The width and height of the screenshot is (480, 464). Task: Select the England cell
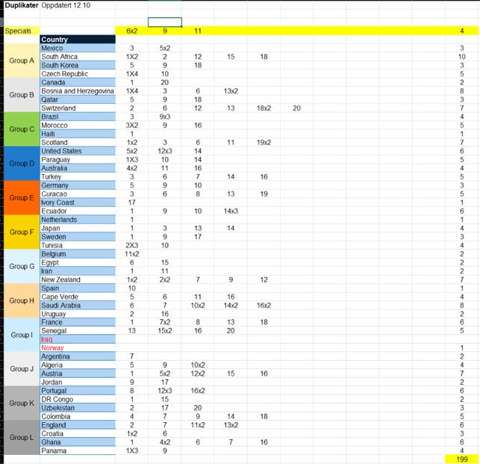point(78,425)
